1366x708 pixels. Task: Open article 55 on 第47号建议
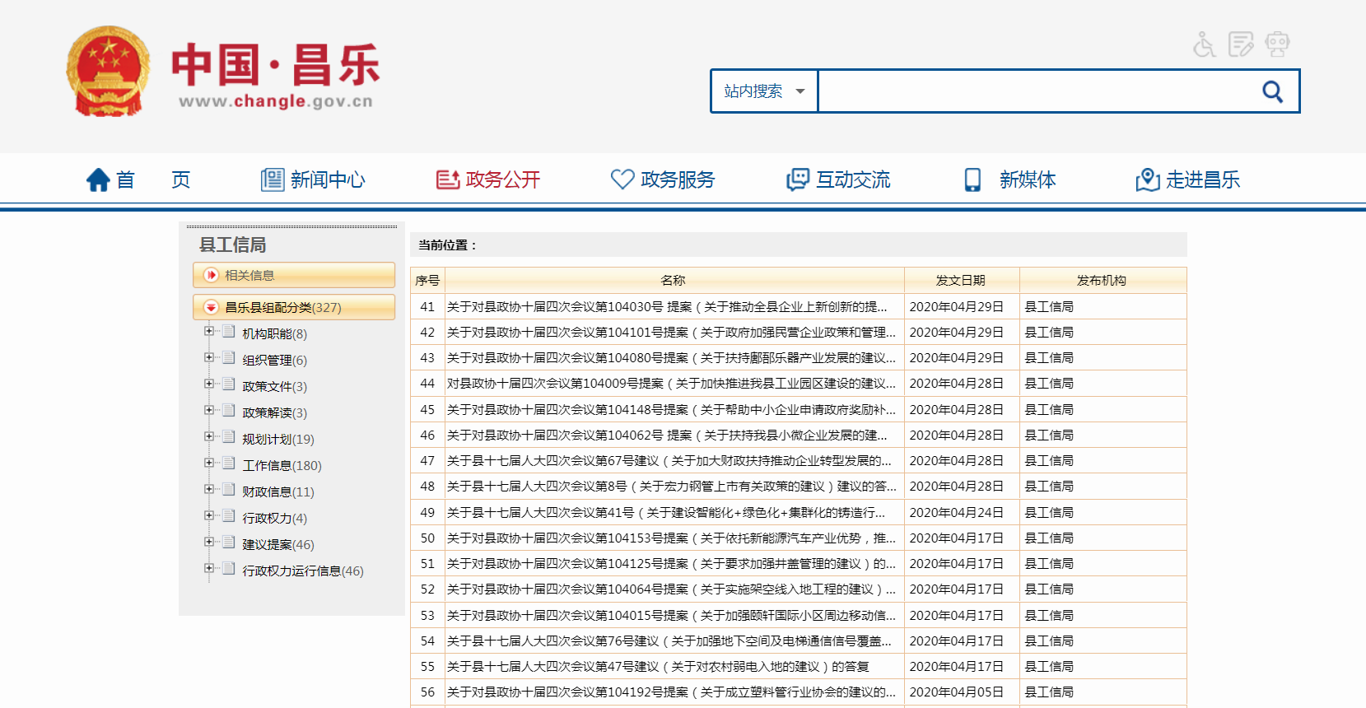[x=657, y=666]
